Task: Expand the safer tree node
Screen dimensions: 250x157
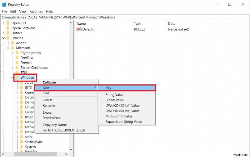Action: (17, 137)
